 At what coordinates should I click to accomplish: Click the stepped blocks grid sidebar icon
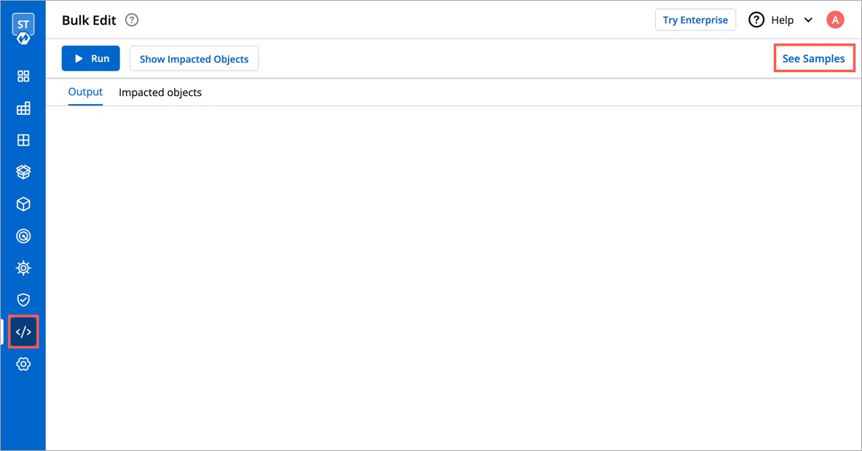23,108
